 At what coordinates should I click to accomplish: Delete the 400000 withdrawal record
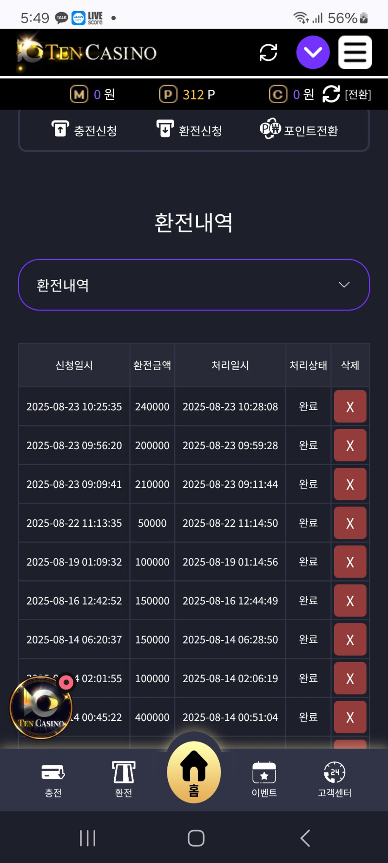pyautogui.click(x=350, y=717)
